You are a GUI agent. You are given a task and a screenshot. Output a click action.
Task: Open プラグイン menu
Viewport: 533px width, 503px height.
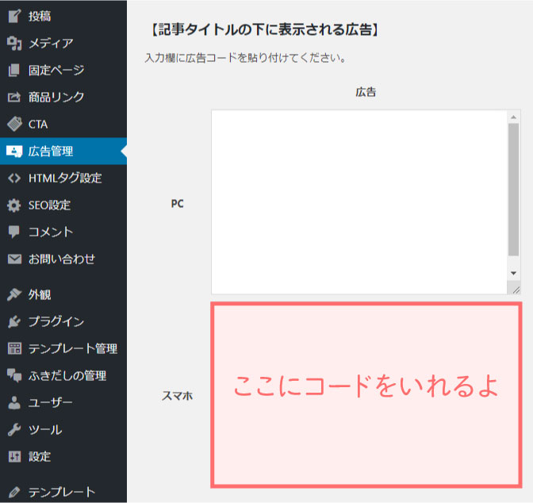(x=63, y=321)
